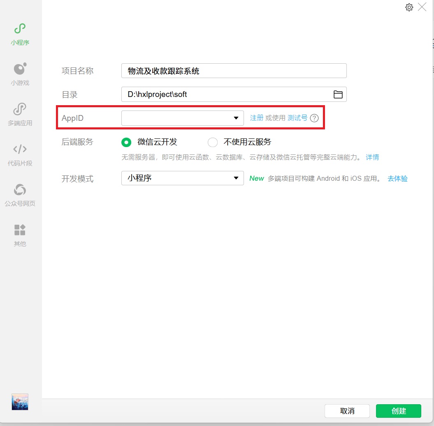Open the 其他 sidebar section
The height and width of the screenshot is (426, 434).
click(x=20, y=235)
